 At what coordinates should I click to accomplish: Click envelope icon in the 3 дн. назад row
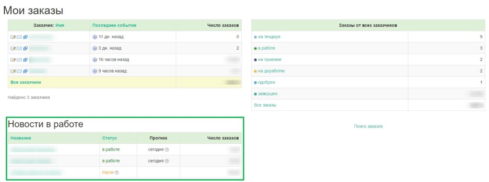point(19,48)
